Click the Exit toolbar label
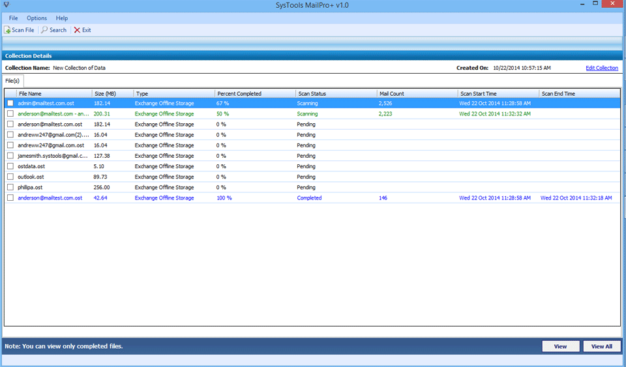The height and width of the screenshot is (367, 626). [87, 30]
